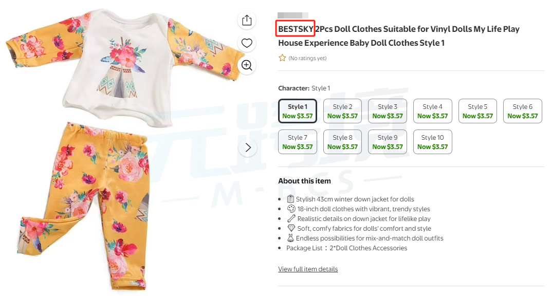Click the star rating icon

[282, 58]
